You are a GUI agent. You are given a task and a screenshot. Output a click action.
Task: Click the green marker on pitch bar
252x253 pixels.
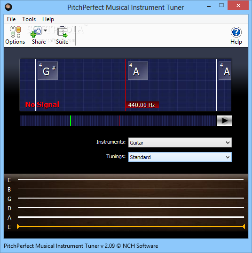click(71, 121)
